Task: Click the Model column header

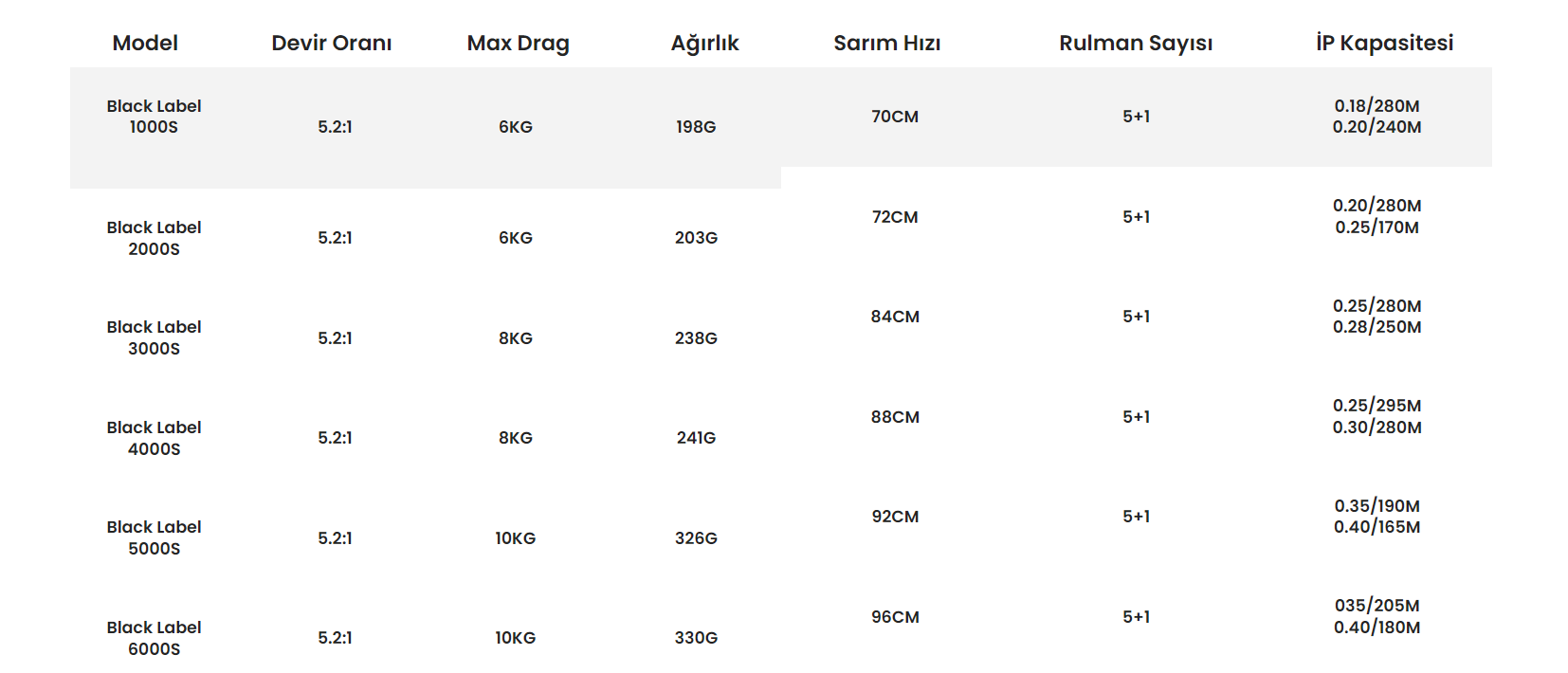Action: 145,43
